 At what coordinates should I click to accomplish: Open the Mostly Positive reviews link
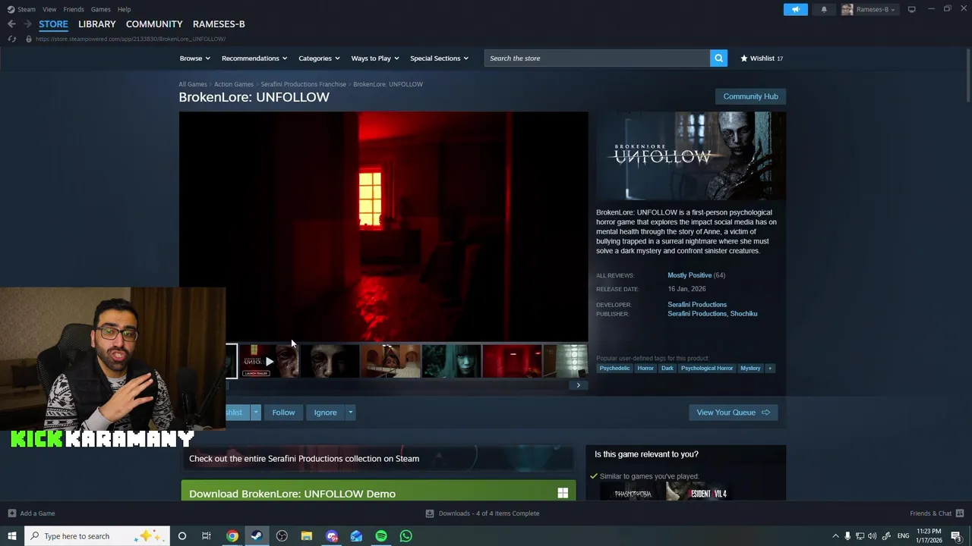(690, 275)
